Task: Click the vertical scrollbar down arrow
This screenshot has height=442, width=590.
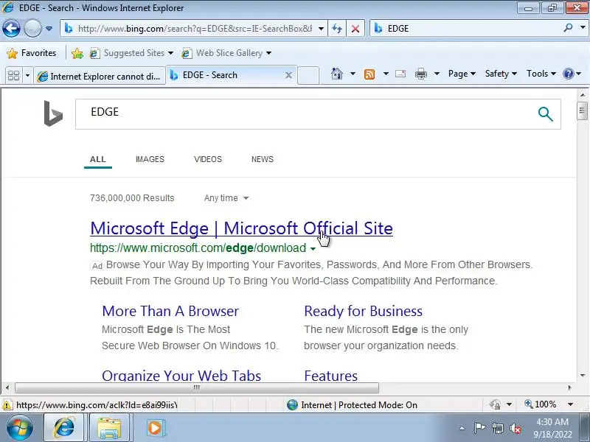Action: [x=583, y=376]
